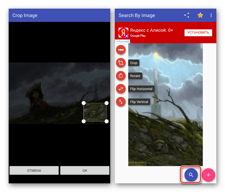Image resolution: width=225 pixels, height=192 pixels.
Task: Tap the Crop text label
Action: pyautogui.click(x=133, y=63)
